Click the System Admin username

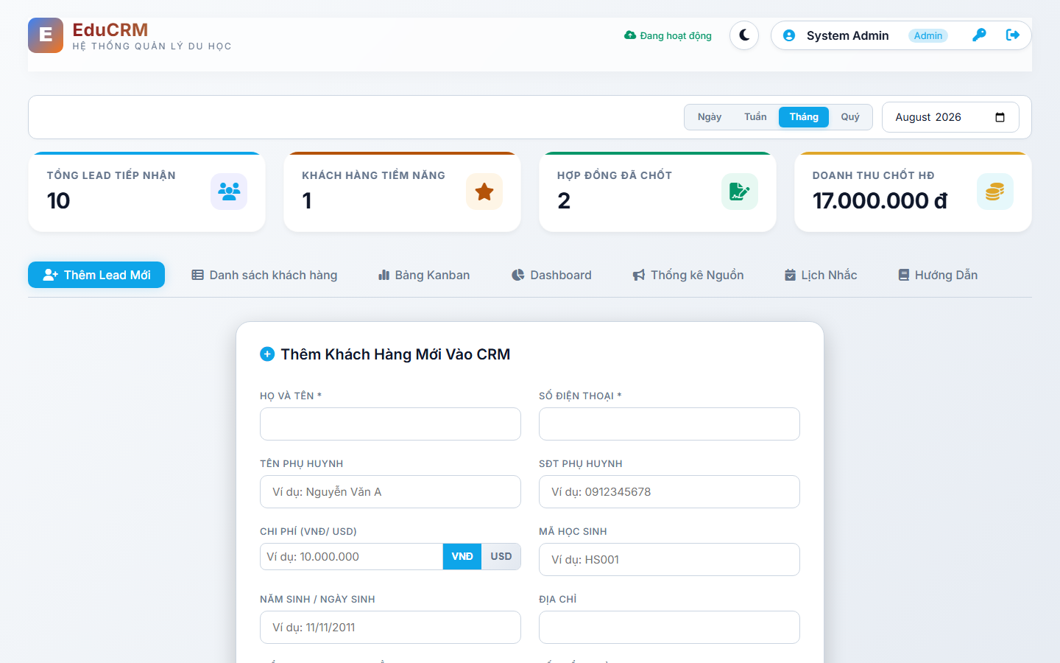tap(847, 35)
